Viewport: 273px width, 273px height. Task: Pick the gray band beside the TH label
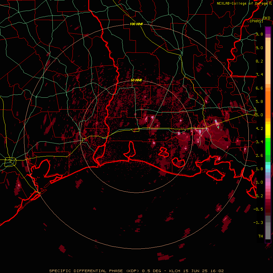coord(268,233)
